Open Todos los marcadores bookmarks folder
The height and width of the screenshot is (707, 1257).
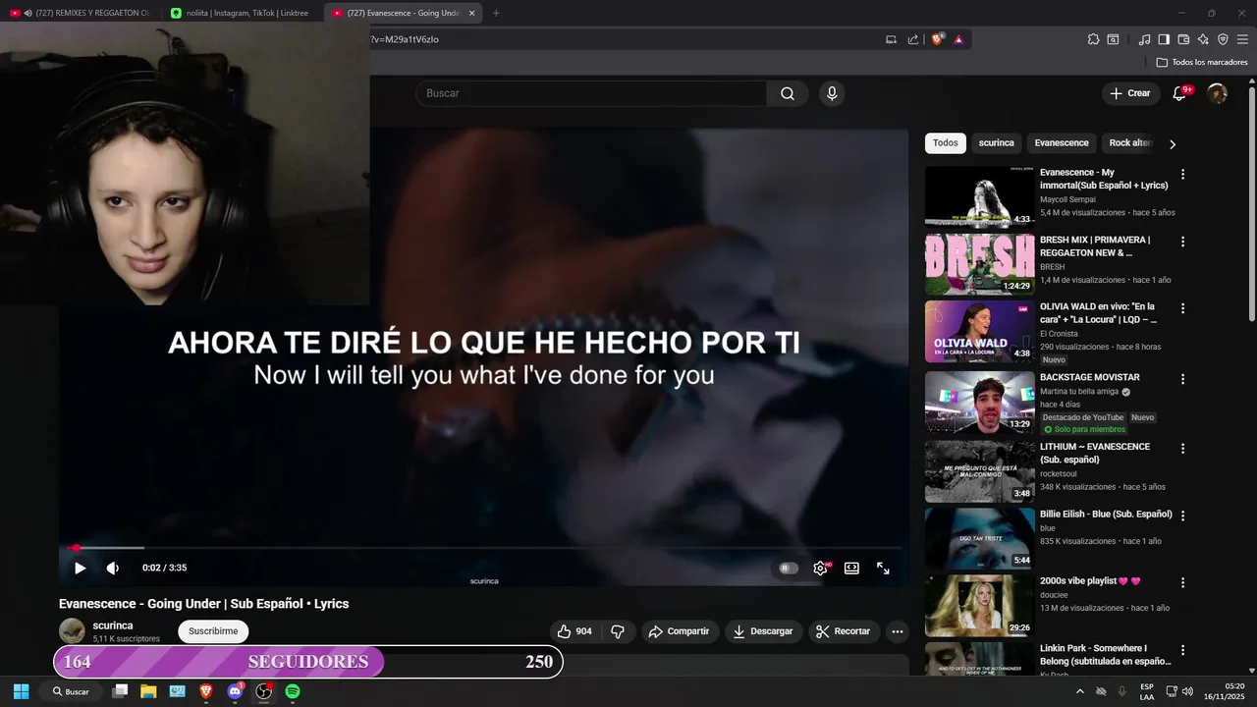coord(1202,62)
